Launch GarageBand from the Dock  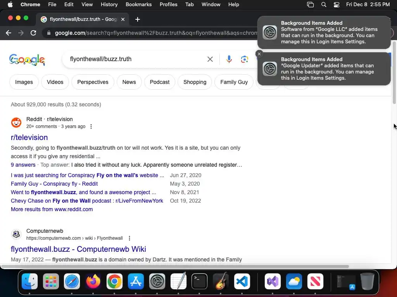point(221,281)
